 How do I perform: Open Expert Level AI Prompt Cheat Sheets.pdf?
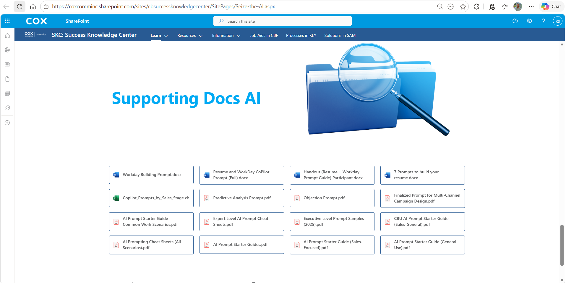[242, 221]
